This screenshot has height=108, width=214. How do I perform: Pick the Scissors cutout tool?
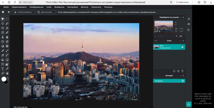point(7,28)
